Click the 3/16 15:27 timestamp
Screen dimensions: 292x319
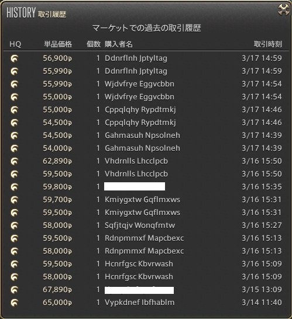(262, 226)
